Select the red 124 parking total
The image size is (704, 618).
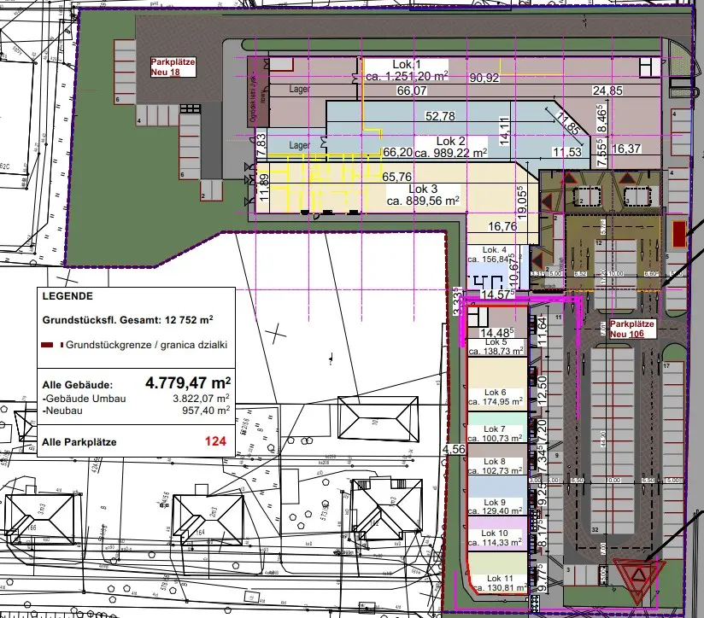(217, 441)
